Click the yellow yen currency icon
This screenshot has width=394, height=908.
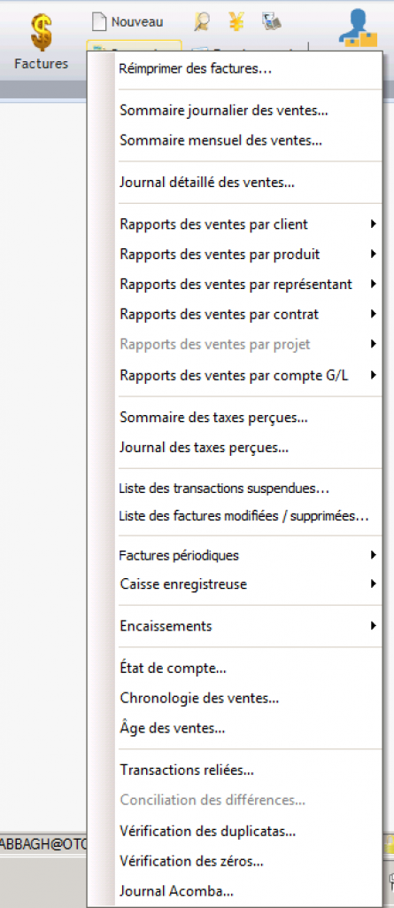(236, 21)
